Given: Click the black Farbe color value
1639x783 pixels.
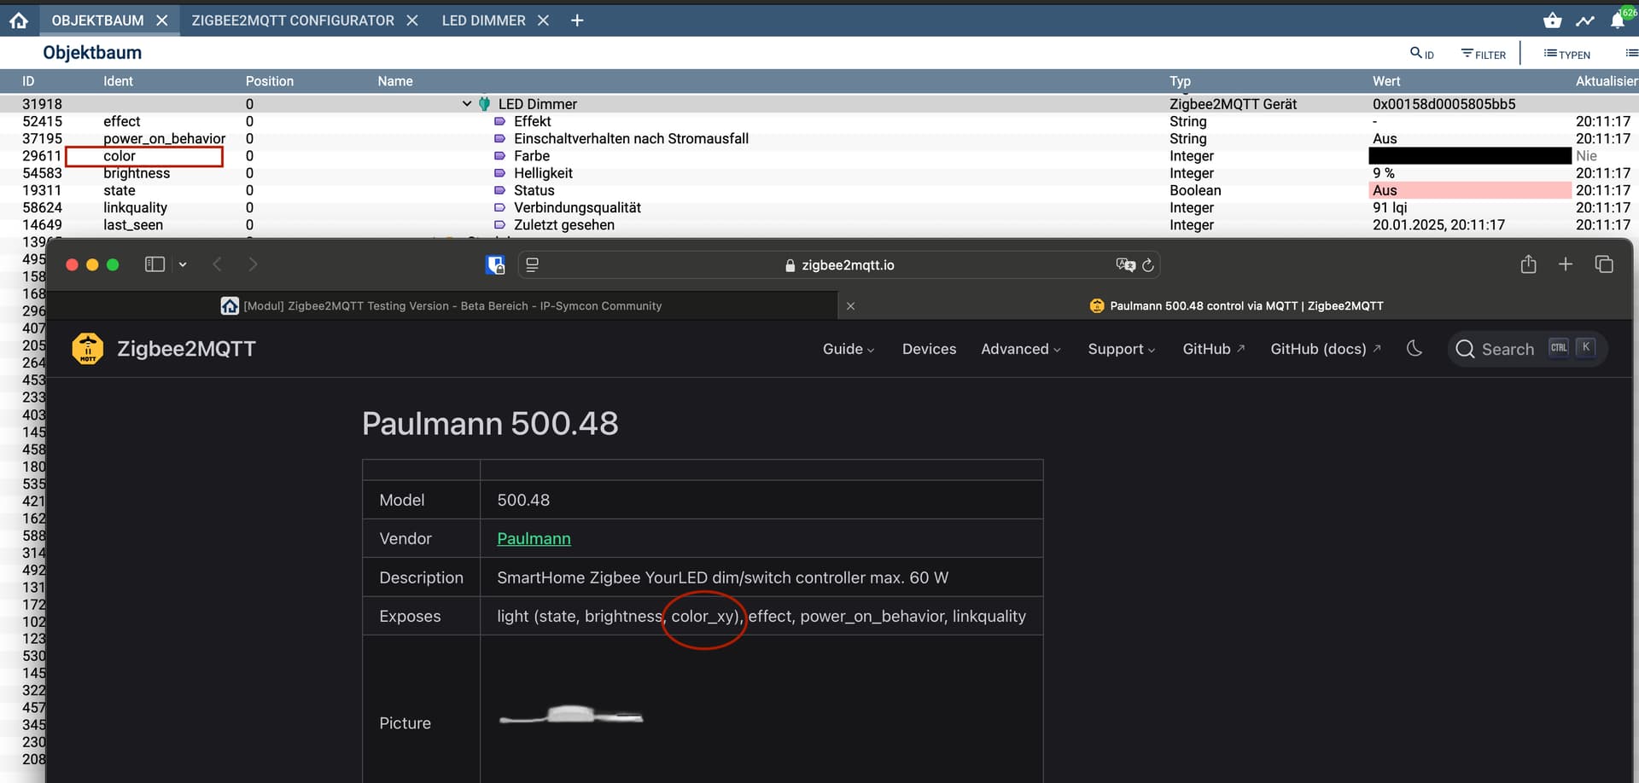Looking at the screenshot, I should (1470, 156).
